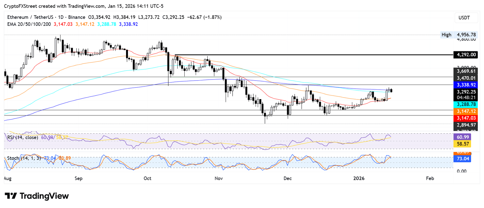Click the blue Stoch 73.04 axis tag

tap(462, 159)
